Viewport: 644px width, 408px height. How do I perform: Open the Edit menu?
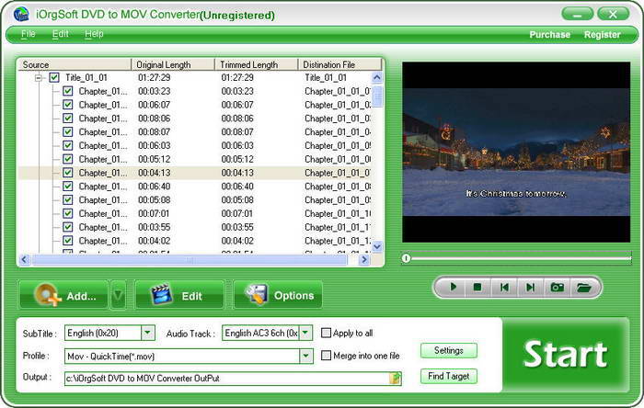[x=61, y=34]
